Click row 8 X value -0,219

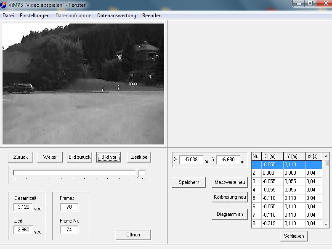click(x=273, y=223)
